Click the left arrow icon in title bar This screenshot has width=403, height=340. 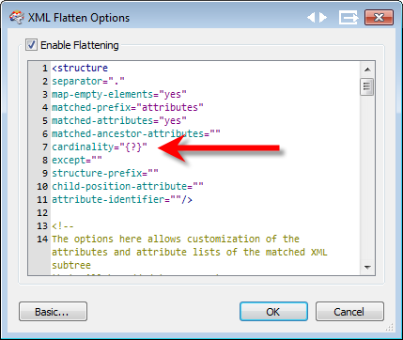pyautogui.click(x=311, y=18)
